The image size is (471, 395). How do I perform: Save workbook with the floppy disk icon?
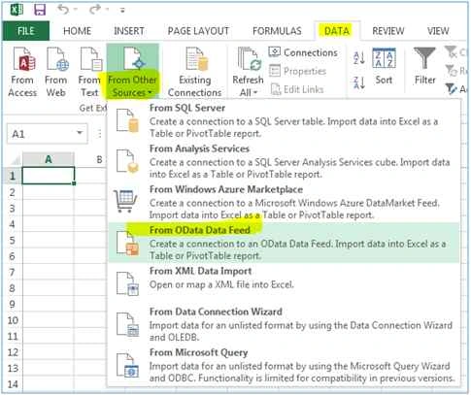point(40,10)
